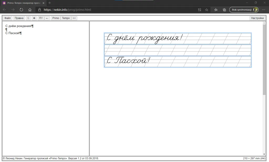This screenshot has height=162, width=269.
Task: Open Настройки settings
Action: (x=257, y=18)
